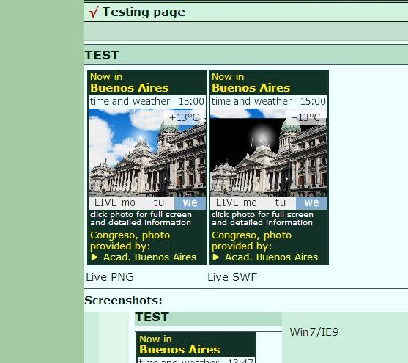
Task: Click yellow arrow icon in Live SWF widget
Action: [x=216, y=257]
